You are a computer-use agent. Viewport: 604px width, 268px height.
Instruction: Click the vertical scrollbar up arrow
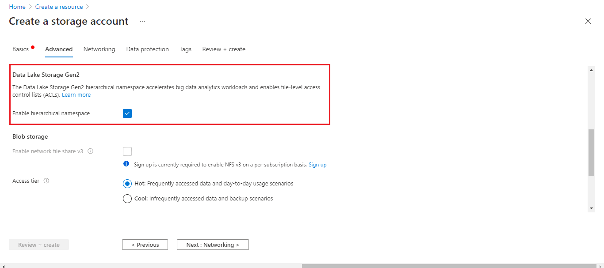point(592,70)
